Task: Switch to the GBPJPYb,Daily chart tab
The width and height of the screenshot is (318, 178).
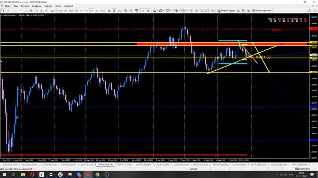Action: [124, 165]
